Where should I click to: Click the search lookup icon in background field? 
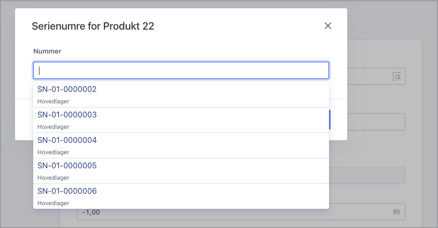tap(397, 76)
